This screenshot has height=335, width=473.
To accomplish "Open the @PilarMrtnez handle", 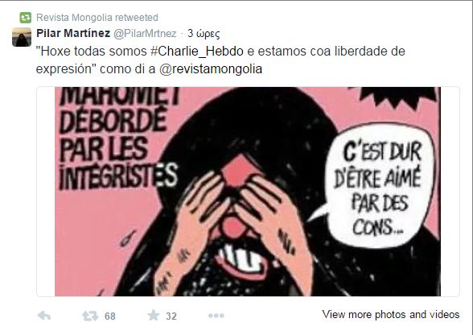I will coord(145,34).
